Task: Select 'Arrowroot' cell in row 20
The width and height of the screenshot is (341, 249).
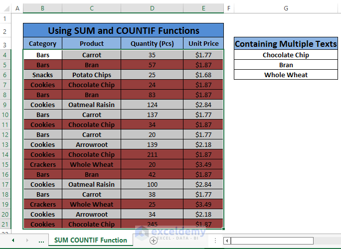Action: 92,214
